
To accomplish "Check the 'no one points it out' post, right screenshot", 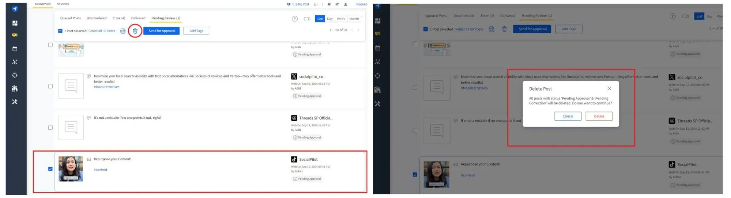I will (x=415, y=131).
